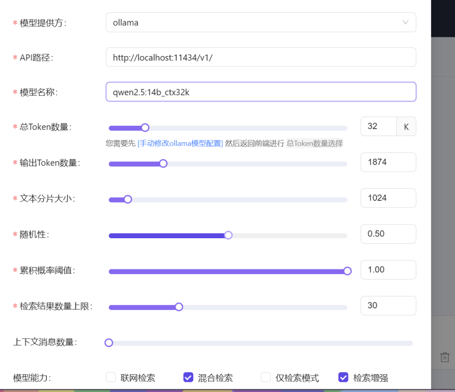Click the 随机性 slider handle

coord(228,235)
